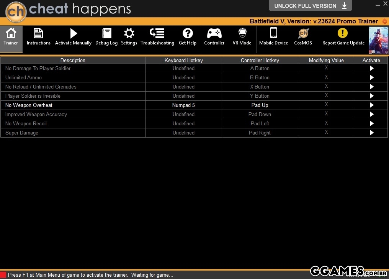389x279 pixels.
Task: Click the Get Help question mark icon
Action: click(x=188, y=34)
